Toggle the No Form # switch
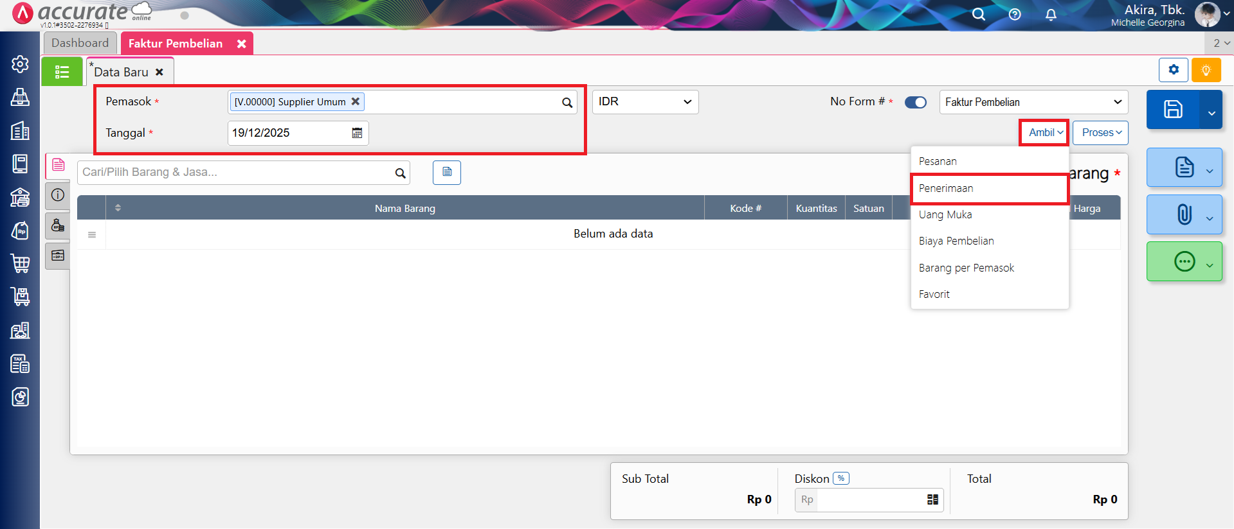The height and width of the screenshot is (529, 1234). pos(915,102)
